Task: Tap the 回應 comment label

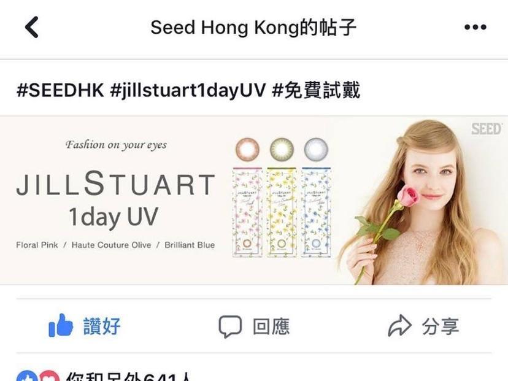Action: (x=271, y=326)
